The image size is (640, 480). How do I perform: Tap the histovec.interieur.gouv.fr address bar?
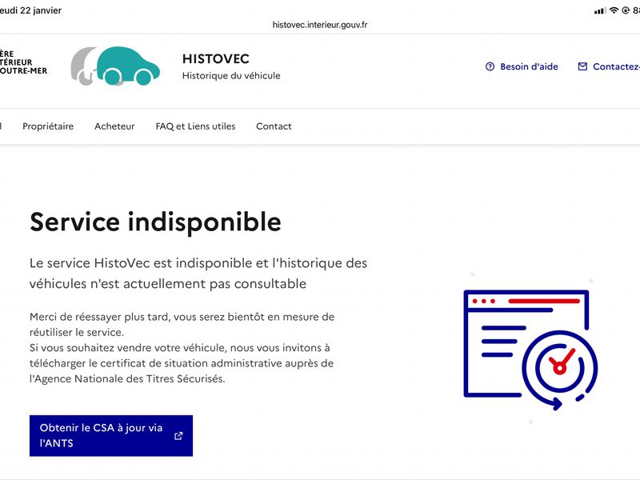(x=320, y=25)
